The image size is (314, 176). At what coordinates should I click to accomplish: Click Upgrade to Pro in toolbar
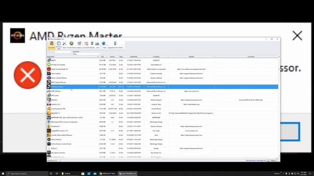[x=115, y=45]
